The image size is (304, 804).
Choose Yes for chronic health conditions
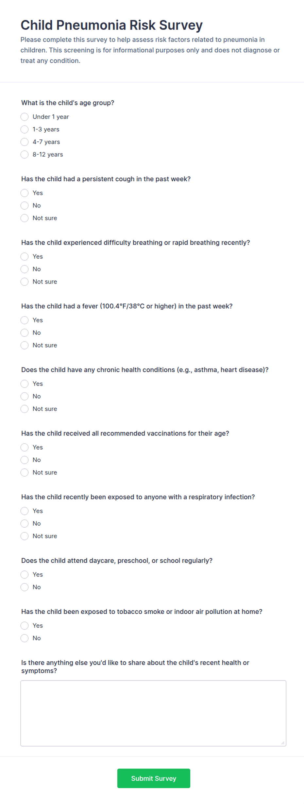click(25, 384)
